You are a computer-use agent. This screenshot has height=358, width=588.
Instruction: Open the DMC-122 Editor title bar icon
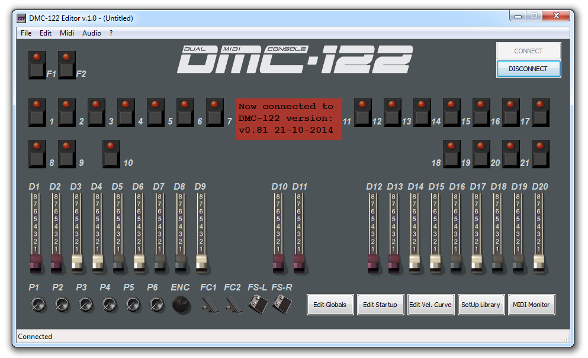(x=22, y=18)
